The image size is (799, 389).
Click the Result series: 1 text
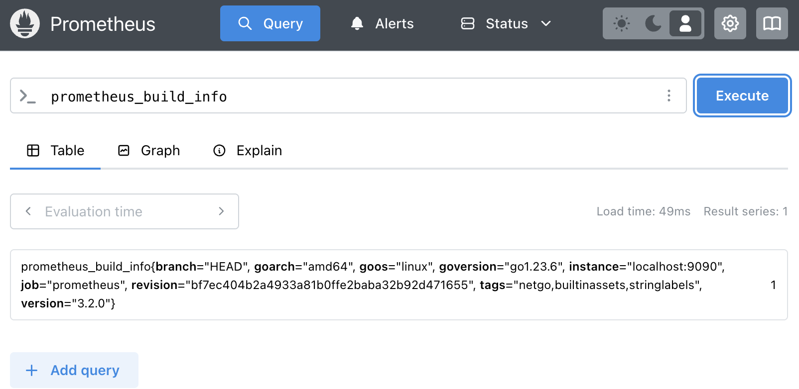(746, 211)
